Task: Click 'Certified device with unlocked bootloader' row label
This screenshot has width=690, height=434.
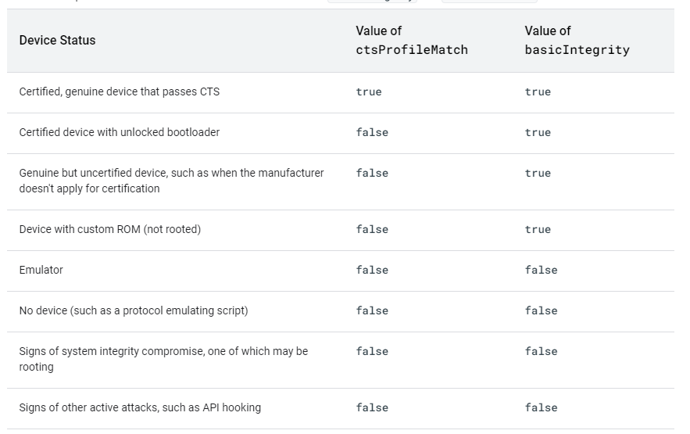Action: (x=120, y=132)
